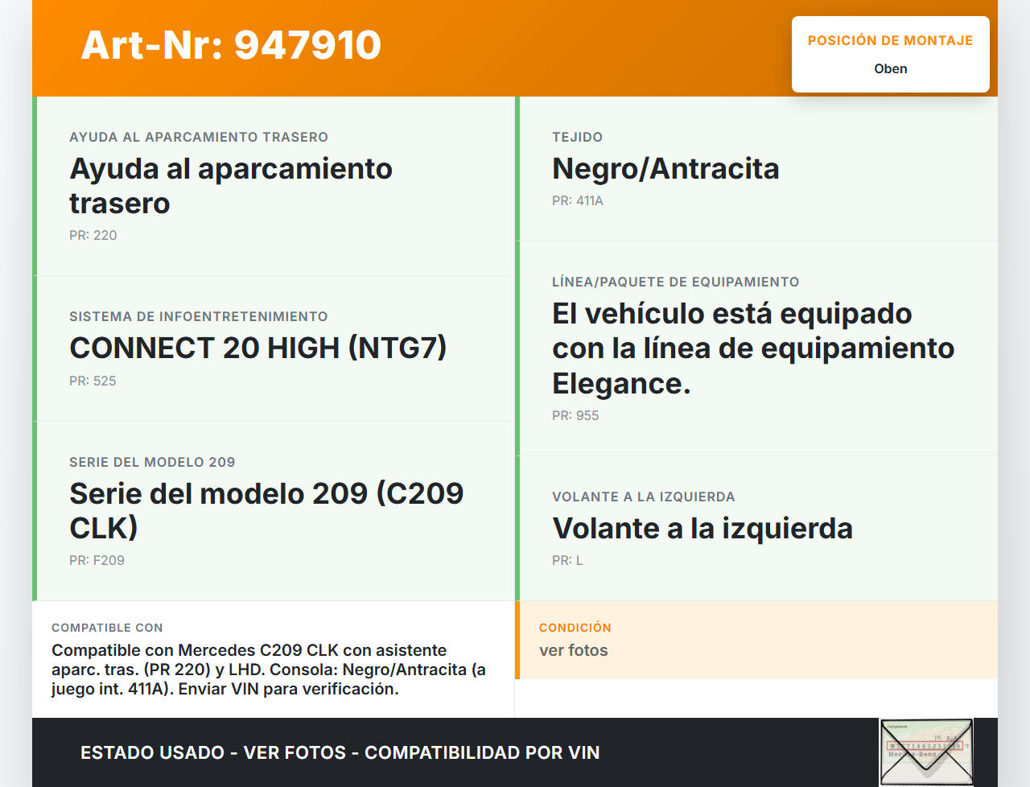Screen dimensions: 1030x787
Task: Select the Volante a la izquierda card
Action: 756,528
